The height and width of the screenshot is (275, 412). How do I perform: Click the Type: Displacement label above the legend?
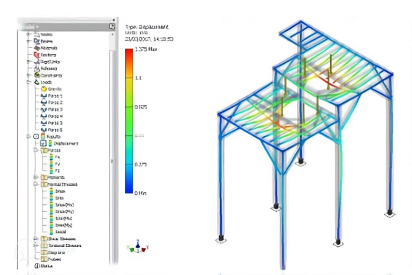tap(147, 27)
